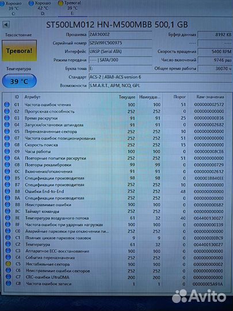The width and height of the screenshot is (233, 311).
Task: Click status icon for B8 Ошибки End-to-End
Action: point(7,191)
